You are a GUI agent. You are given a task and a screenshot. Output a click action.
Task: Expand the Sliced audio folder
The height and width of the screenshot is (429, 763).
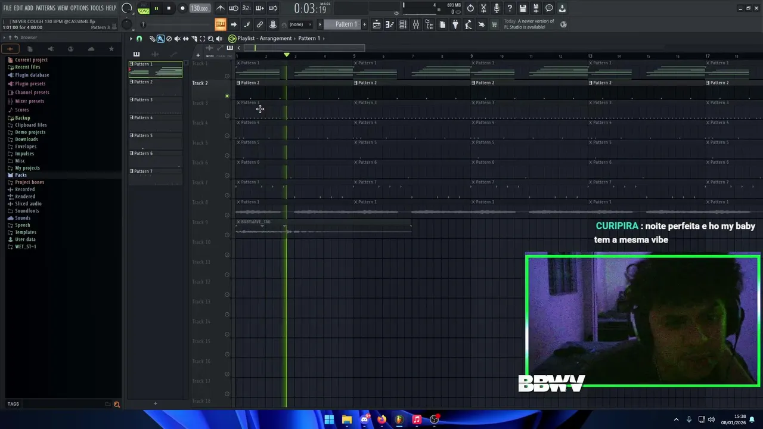(x=28, y=204)
